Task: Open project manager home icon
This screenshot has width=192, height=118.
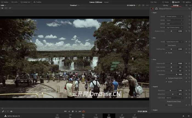Action: click(x=183, y=116)
